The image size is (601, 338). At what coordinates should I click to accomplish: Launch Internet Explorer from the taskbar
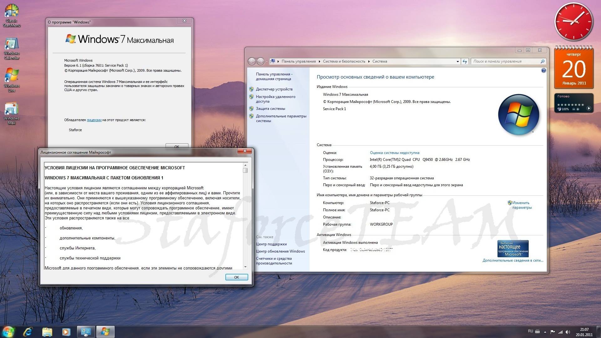(x=28, y=332)
